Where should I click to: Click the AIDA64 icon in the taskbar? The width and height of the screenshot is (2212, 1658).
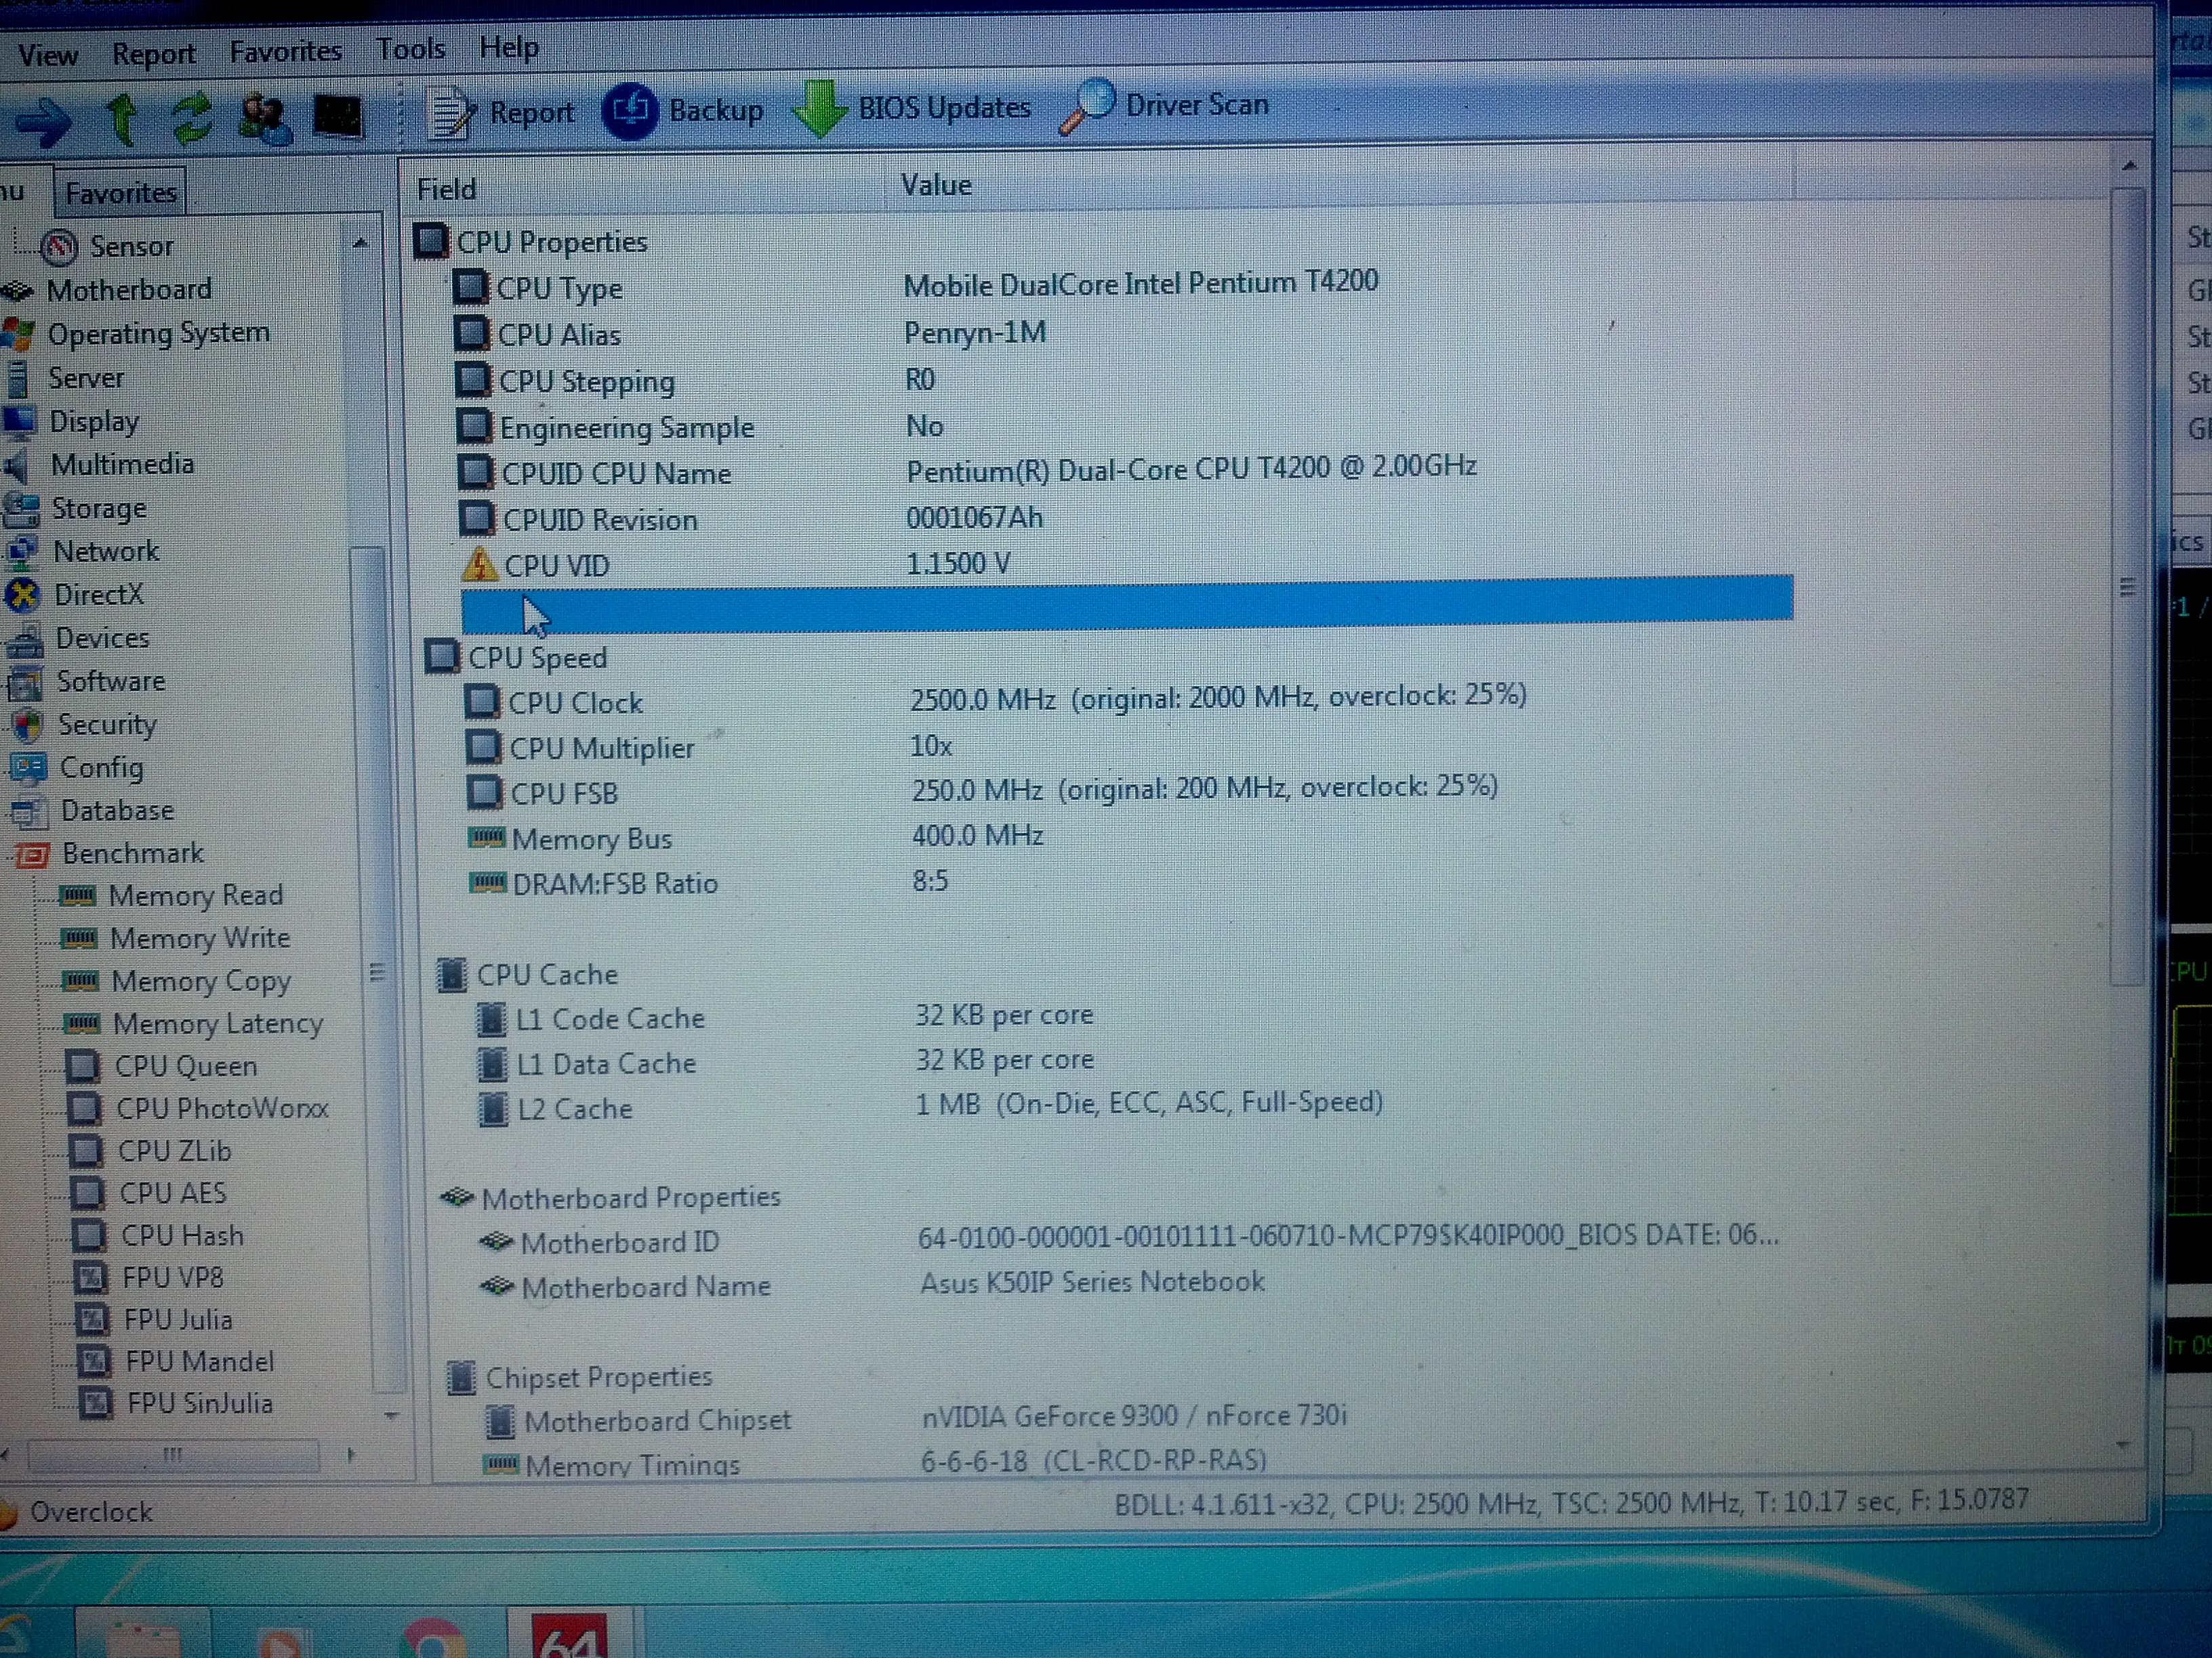point(569,1635)
